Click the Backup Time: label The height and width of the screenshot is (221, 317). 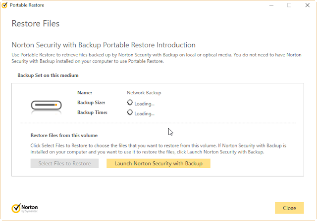pos(92,112)
